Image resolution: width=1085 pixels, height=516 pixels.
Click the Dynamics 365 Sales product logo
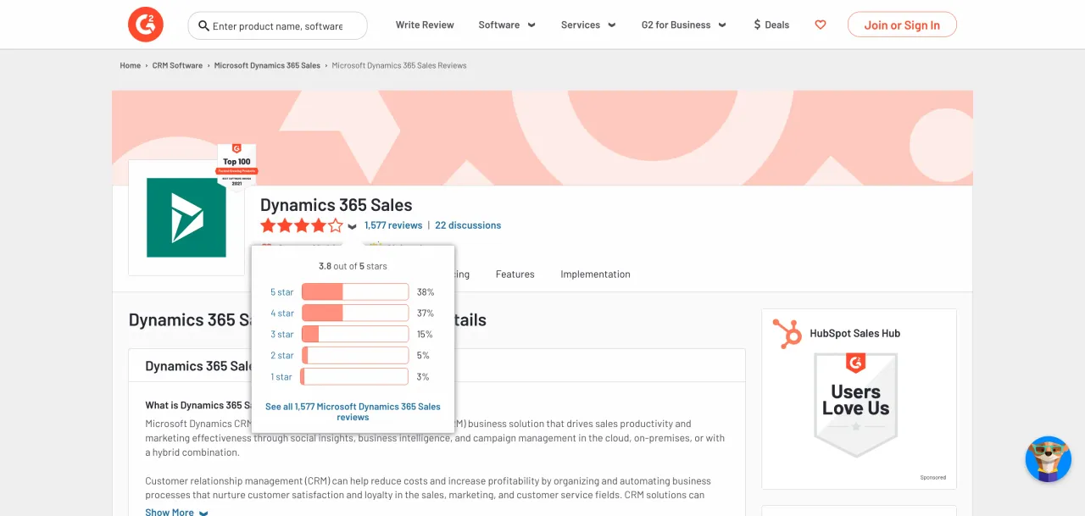coord(186,218)
